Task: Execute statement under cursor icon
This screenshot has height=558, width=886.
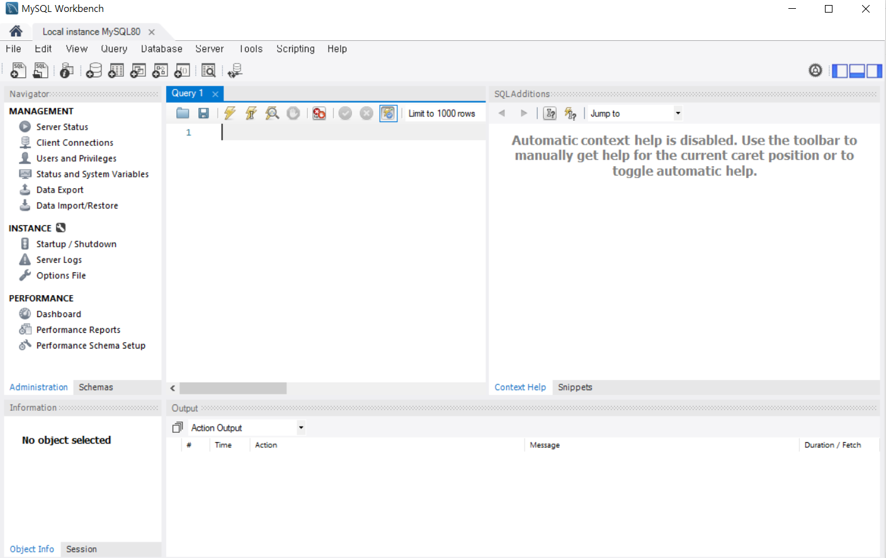Action: point(251,113)
